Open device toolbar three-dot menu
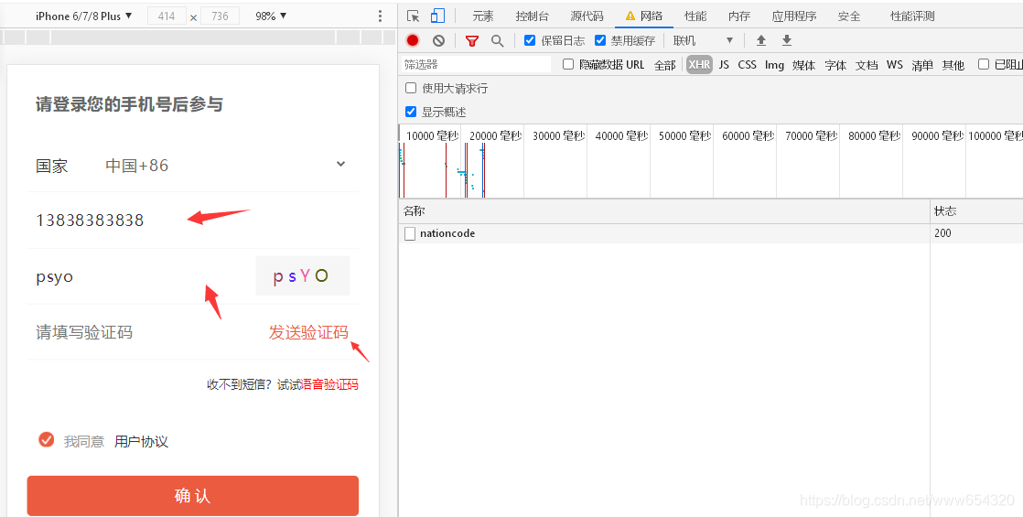Viewport: 1023px width, 517px height. (x=380, y=16)
